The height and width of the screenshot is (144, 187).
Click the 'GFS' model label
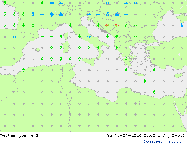tap(35, 135)
